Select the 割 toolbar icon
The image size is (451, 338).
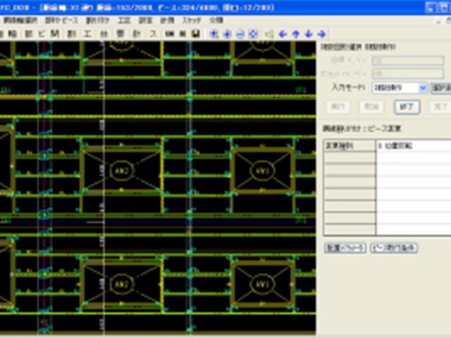[70, 33]
